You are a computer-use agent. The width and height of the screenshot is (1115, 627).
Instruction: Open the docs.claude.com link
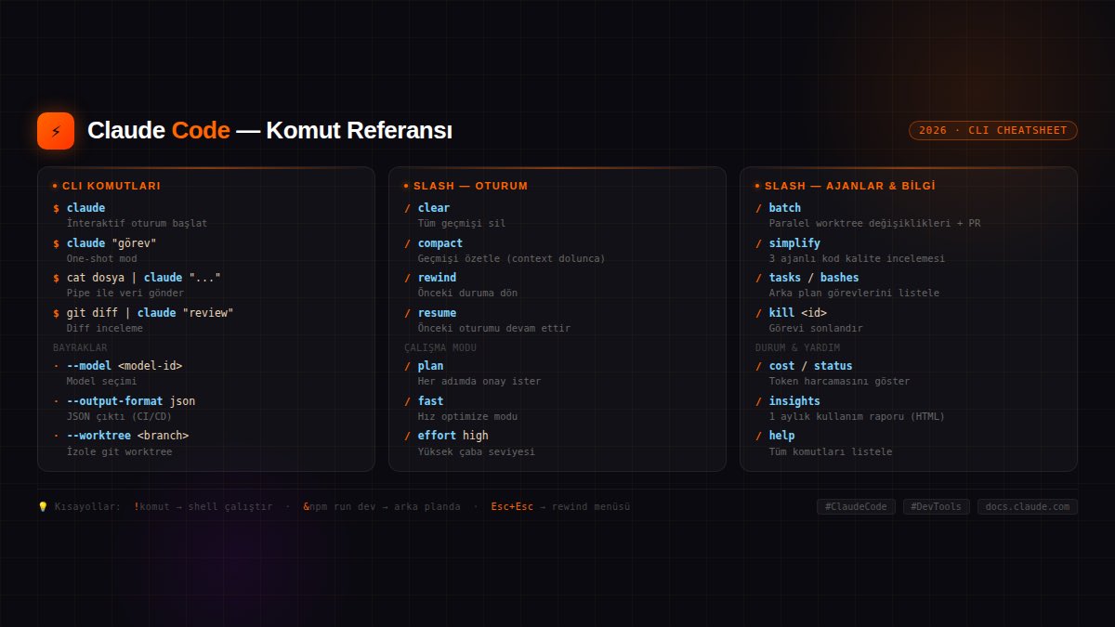click(1028, 507)
